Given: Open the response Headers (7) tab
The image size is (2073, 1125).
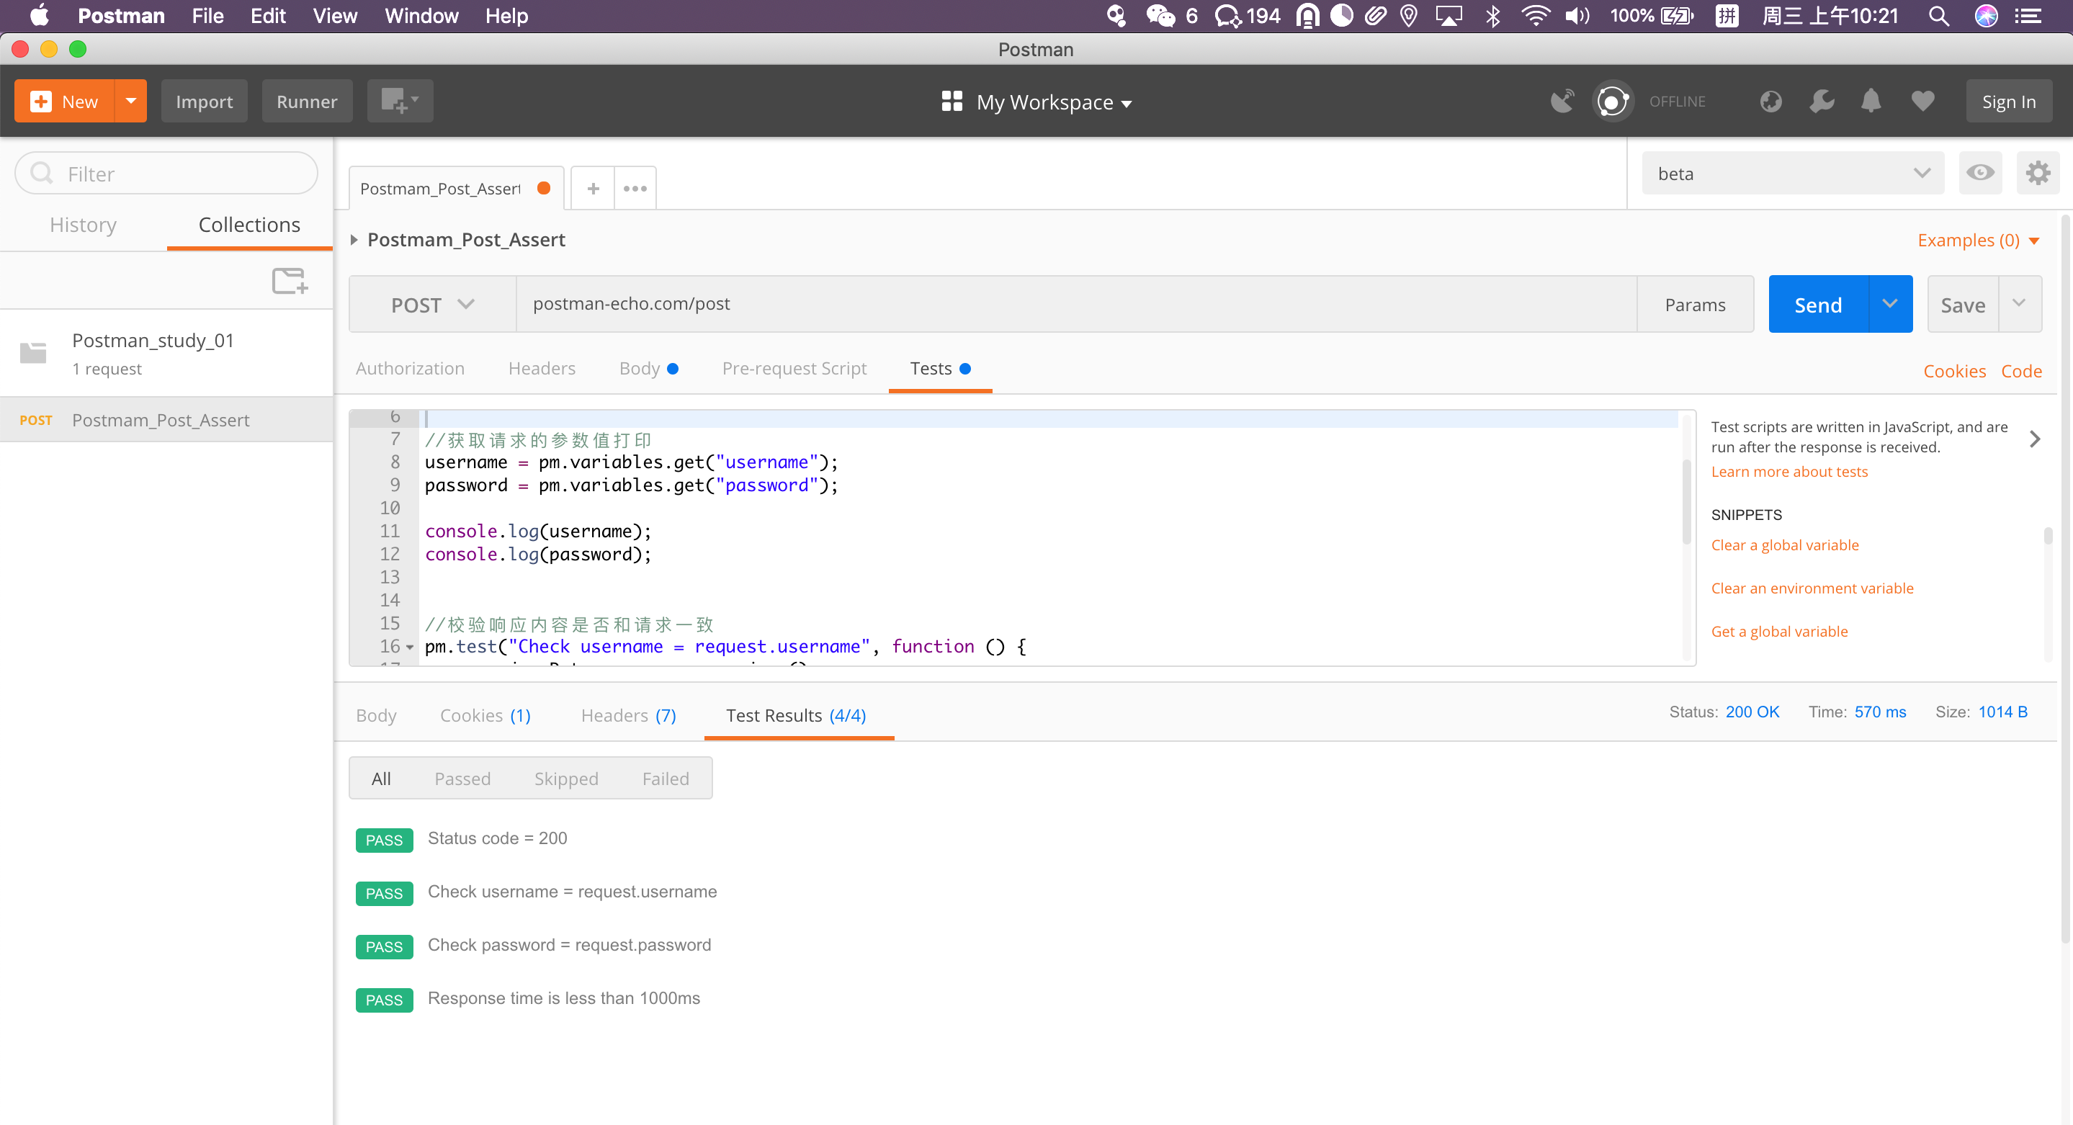Looking at the screenshot, I should tap(629, 715).
